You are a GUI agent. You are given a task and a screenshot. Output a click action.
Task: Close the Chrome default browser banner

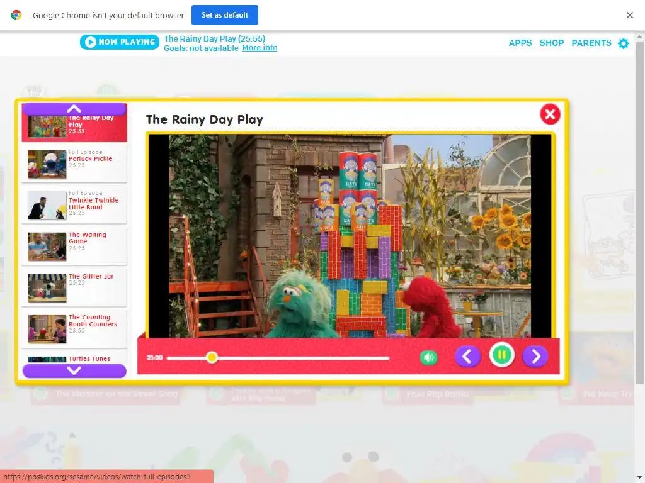click(x=629, y=15)
